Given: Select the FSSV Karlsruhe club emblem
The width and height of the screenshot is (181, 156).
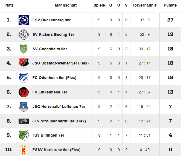Looking at the screenshot, I should pyautogui.click(x=24, y=150).
